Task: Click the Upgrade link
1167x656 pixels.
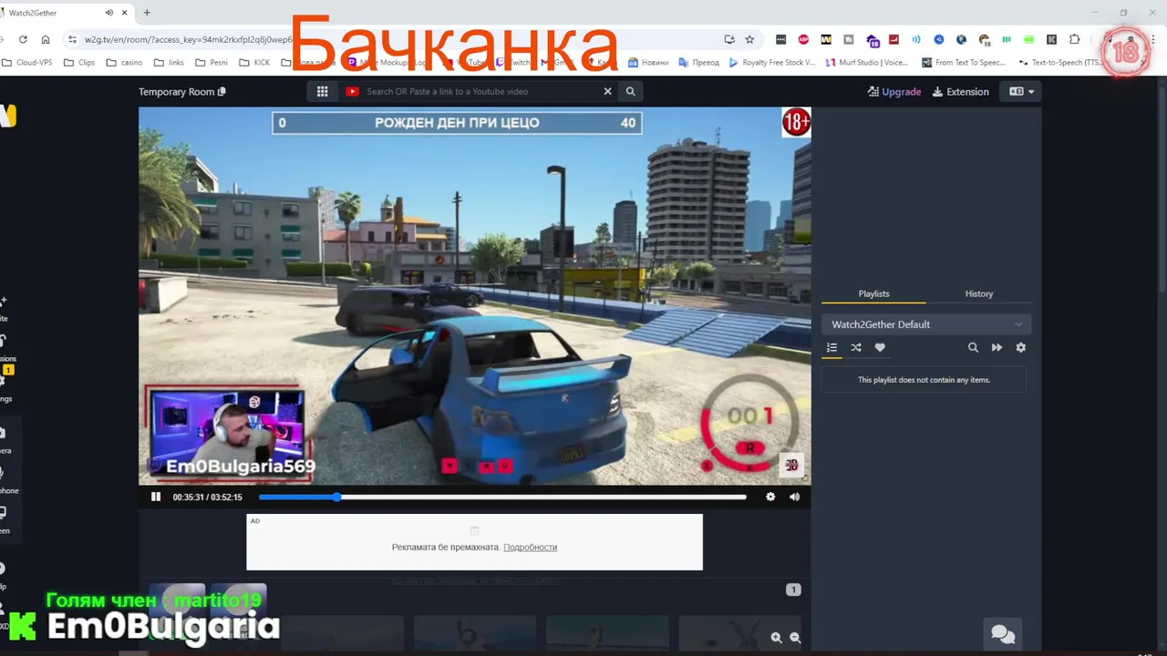Action: tap(894, 91)
